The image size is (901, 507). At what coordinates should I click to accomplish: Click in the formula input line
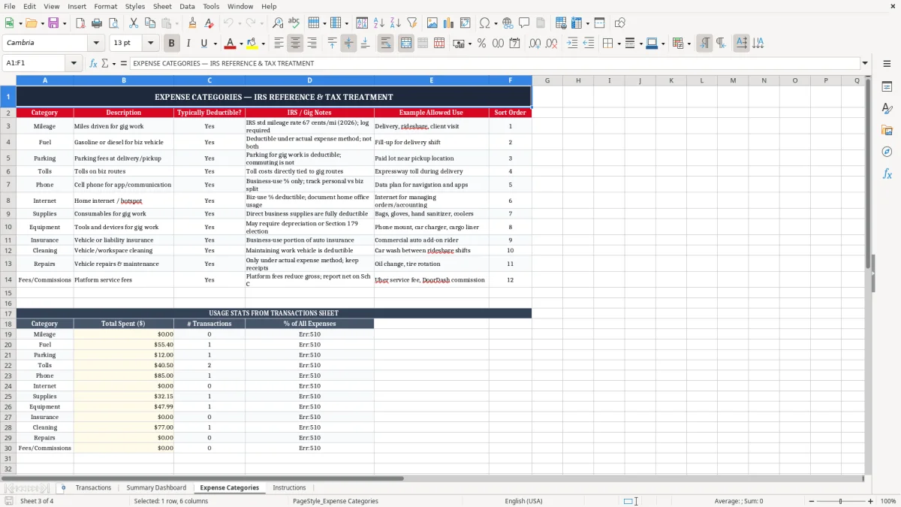click(x=494, y=63)
